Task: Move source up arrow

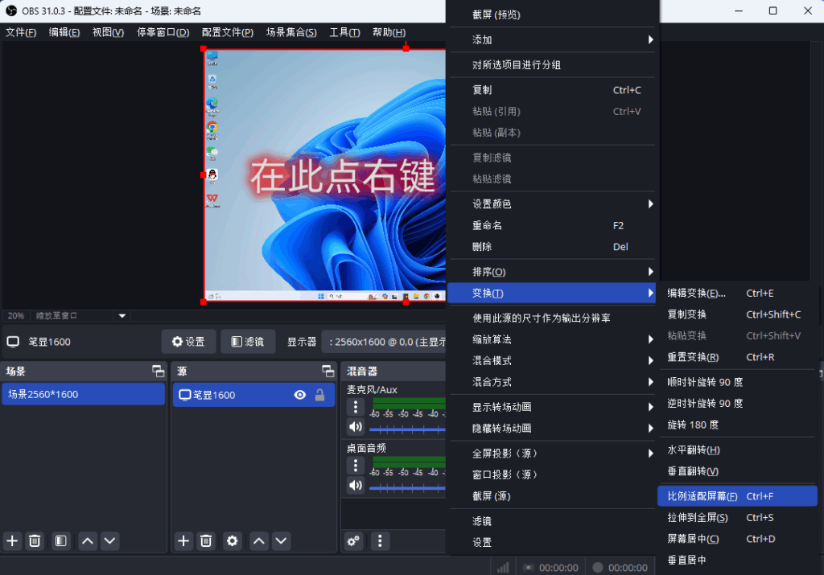Action: click(259, 541)
